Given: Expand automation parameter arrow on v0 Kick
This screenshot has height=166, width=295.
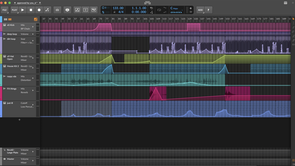Looking at the screenshot, I should coord(33,27).
